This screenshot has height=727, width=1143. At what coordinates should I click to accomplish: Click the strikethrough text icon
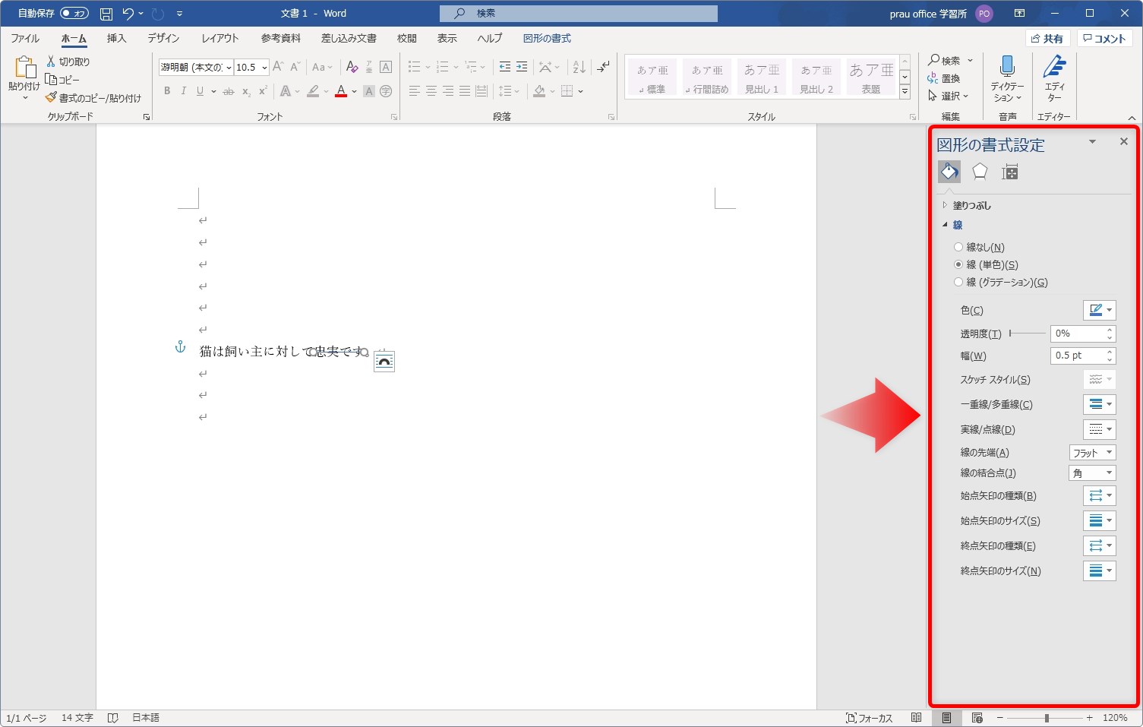tap(229, 91)
